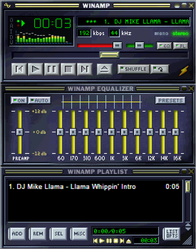Image resolution: width=196 pixels, height=249 pixels.
Task: Open the equalizer PRESETS menu
Action: click(170, 101)
